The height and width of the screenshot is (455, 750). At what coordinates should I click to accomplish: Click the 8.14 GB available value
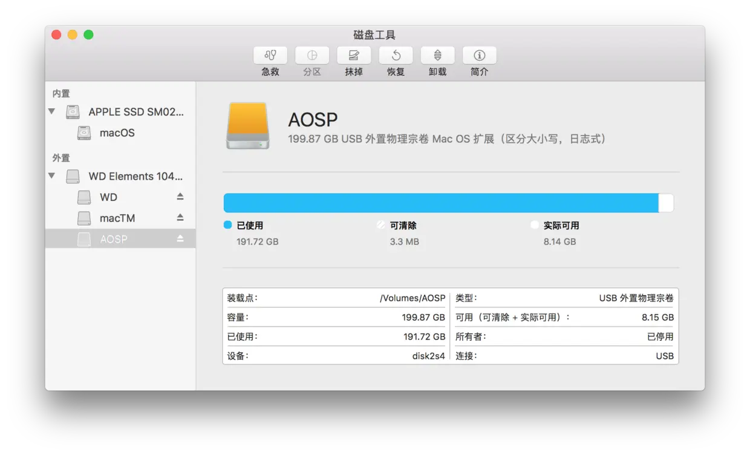coord(560,241)
